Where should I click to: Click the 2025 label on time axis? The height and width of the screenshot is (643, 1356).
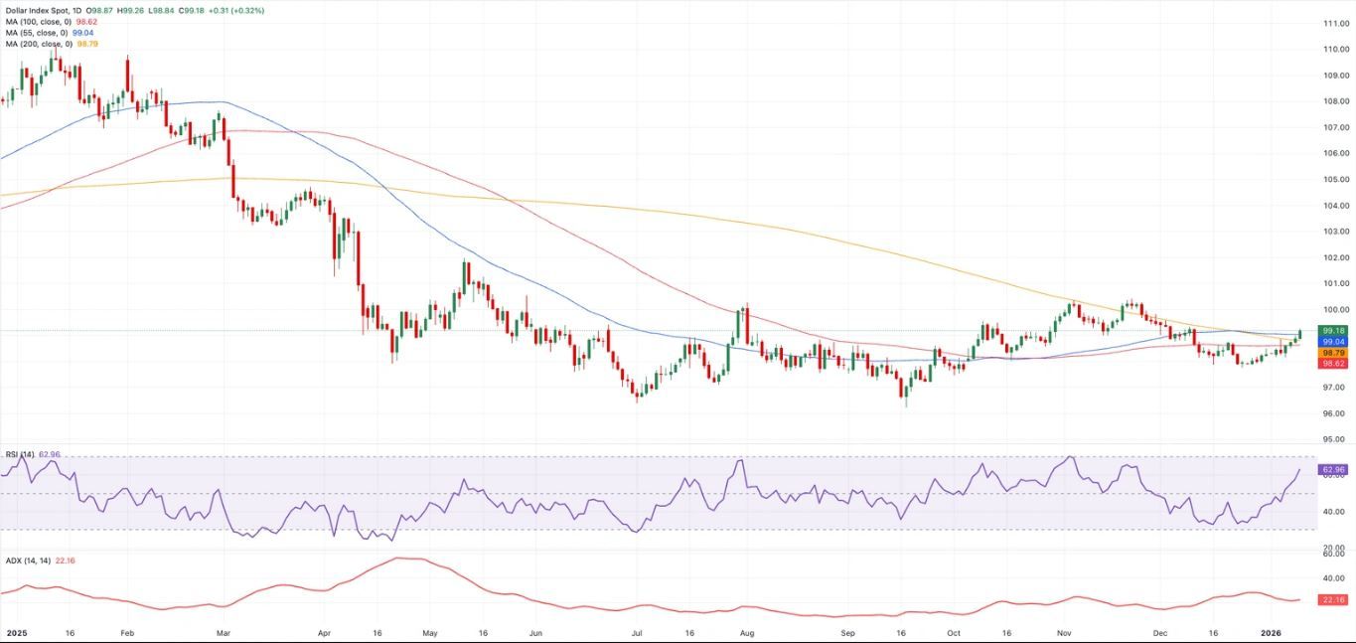[16, 632]
